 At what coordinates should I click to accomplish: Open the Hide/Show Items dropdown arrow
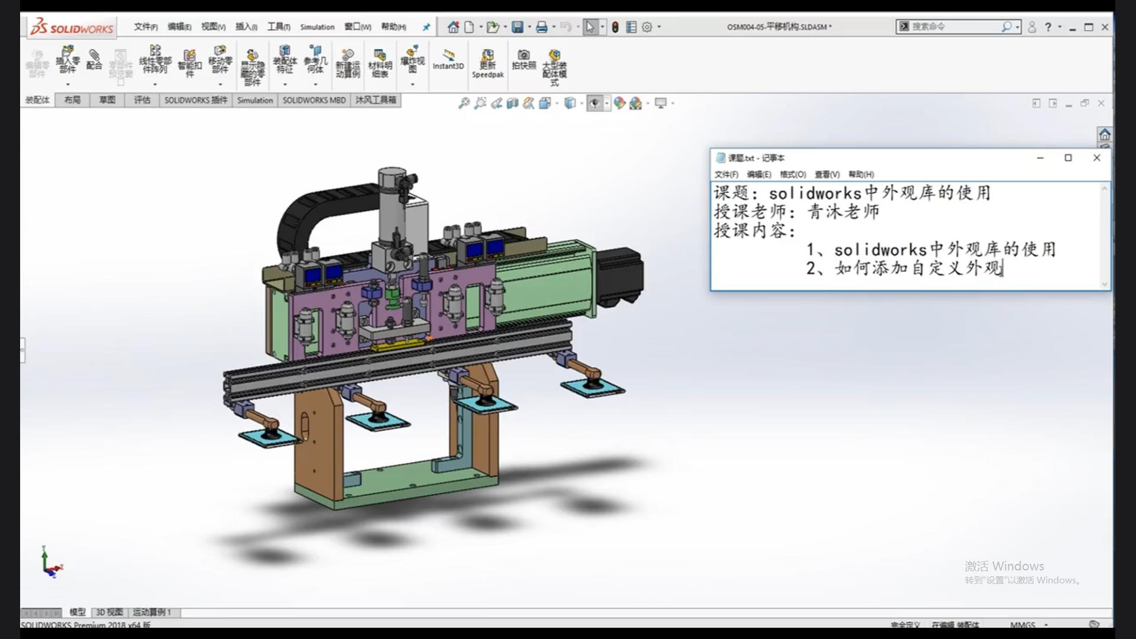click(606, 104)
